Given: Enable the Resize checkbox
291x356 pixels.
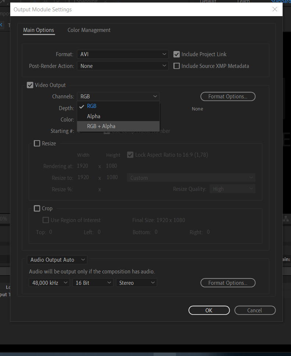Looking at the screenshot, I should 37,144.
